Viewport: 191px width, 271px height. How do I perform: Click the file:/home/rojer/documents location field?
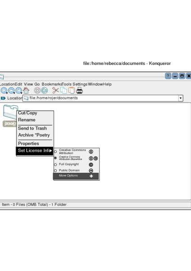pyautogui.click(x=103, y=98)
